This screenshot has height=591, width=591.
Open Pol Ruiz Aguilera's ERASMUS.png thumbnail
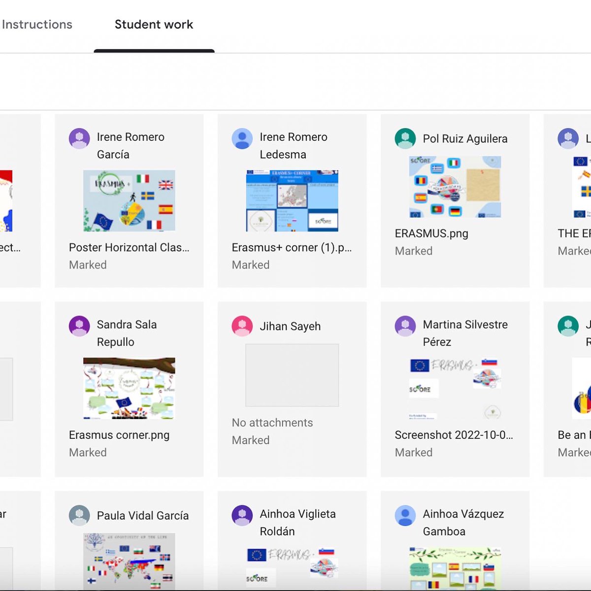click(455, 187)
